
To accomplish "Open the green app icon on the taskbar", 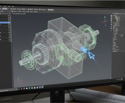I will click(32, 88).
